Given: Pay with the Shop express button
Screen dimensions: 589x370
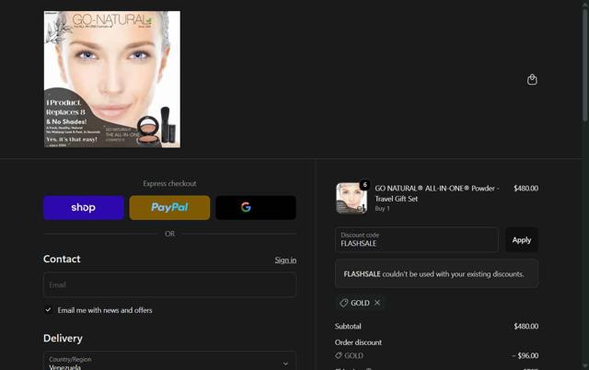Looking at the screenshot, I should (84, 207).
